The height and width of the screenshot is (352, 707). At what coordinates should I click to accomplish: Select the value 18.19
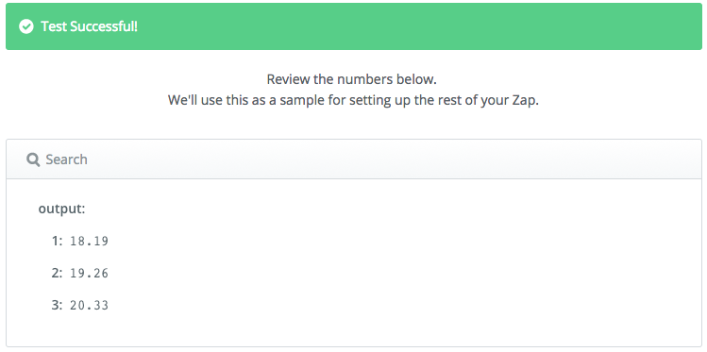pyautogui.click(x=90, y=242)
